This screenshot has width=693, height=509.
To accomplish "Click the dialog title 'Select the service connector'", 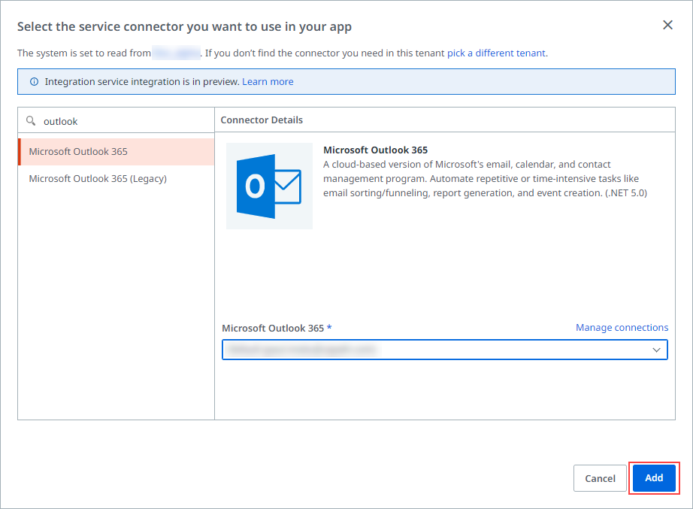I will click(184, 26).
